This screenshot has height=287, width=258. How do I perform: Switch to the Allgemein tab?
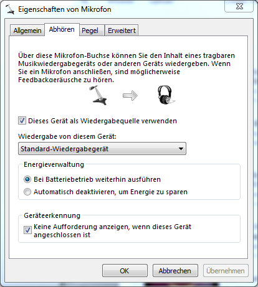(27, 31)
